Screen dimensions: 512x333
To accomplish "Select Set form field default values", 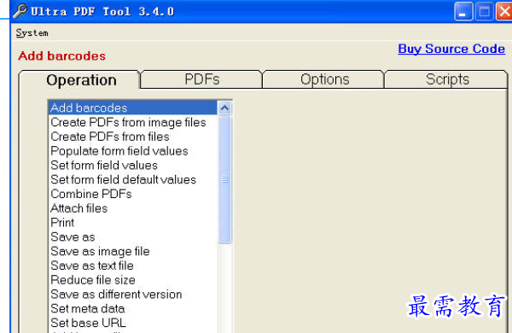I will 132,180.
